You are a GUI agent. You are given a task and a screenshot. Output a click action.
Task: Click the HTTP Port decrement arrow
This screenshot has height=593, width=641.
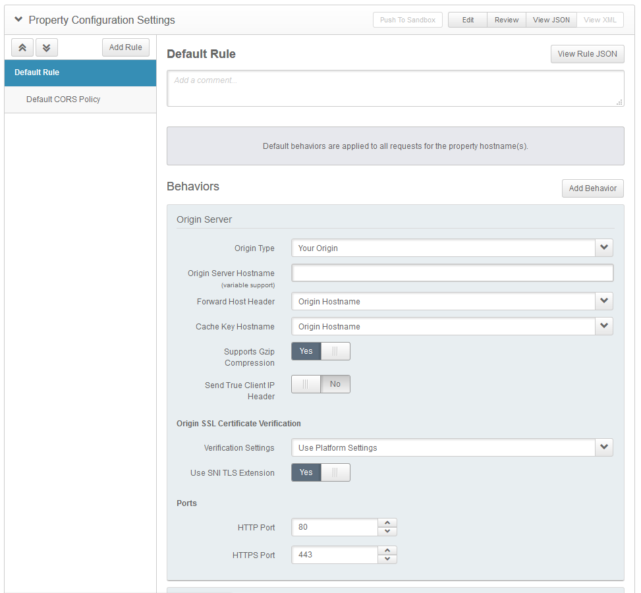coord(388,531)
